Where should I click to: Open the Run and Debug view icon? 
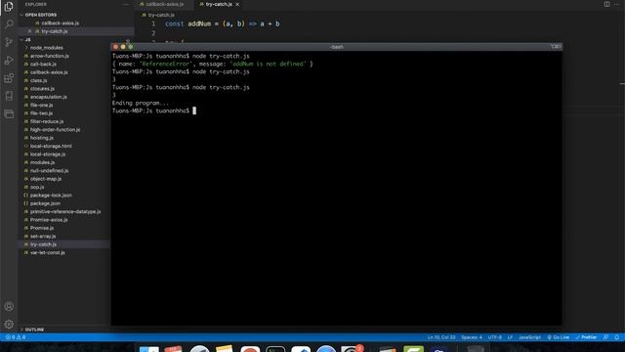point(9,61)
